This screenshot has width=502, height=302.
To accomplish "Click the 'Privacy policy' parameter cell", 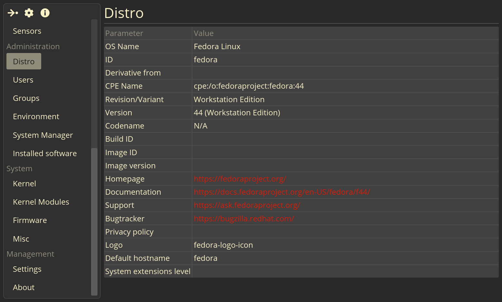I will (x=148, y=232).
